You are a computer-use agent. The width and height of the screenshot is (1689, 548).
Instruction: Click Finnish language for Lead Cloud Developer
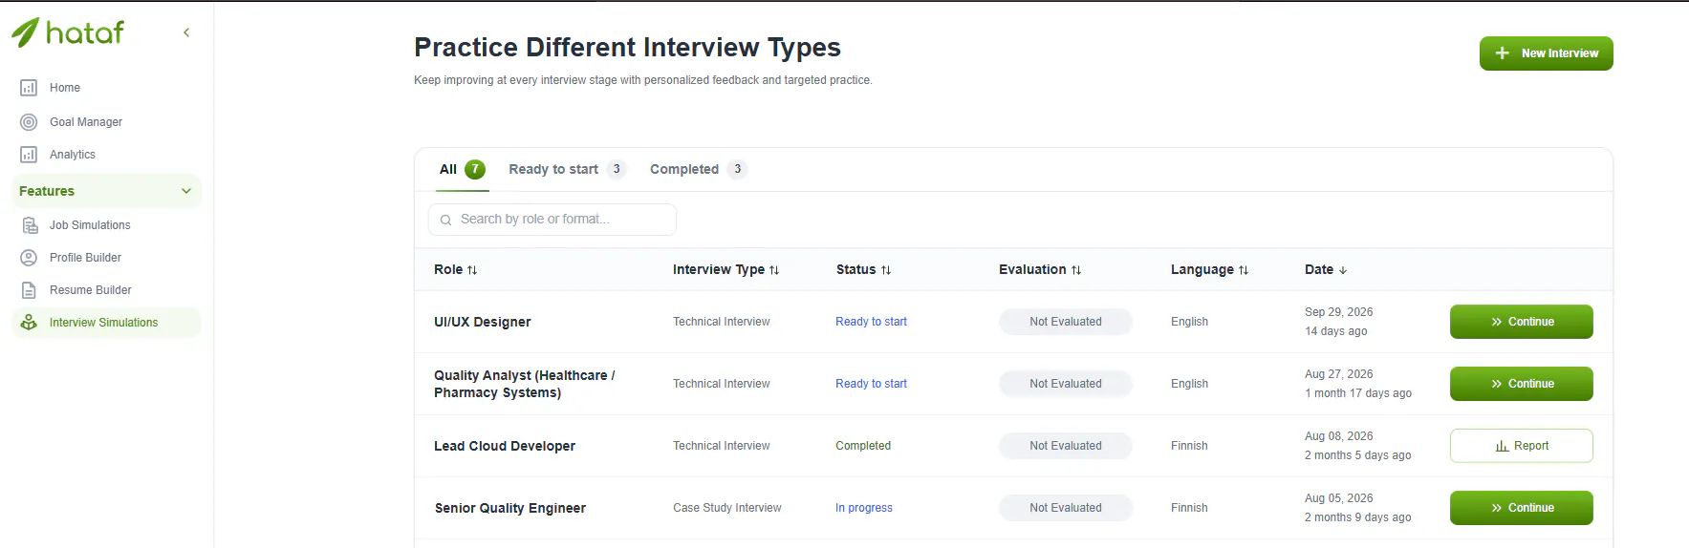[1189, 446]
